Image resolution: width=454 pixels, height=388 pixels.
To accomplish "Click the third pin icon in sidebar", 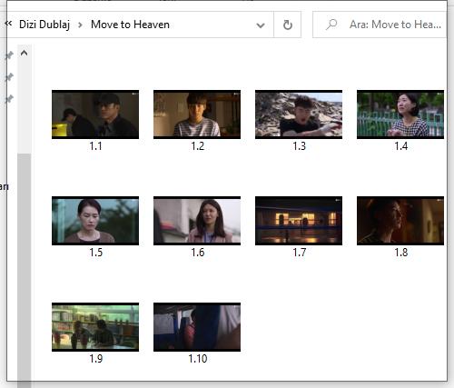I will tap(9, 99).
